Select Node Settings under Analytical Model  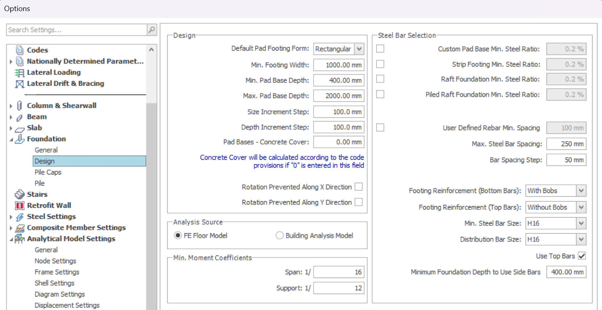click(55, 261)
